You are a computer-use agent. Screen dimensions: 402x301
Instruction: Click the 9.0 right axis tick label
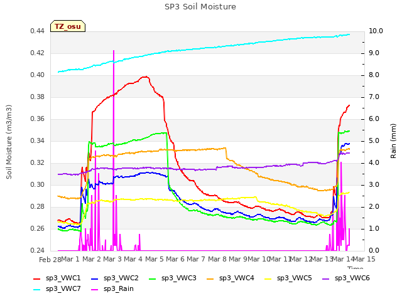tap(374, 53)
